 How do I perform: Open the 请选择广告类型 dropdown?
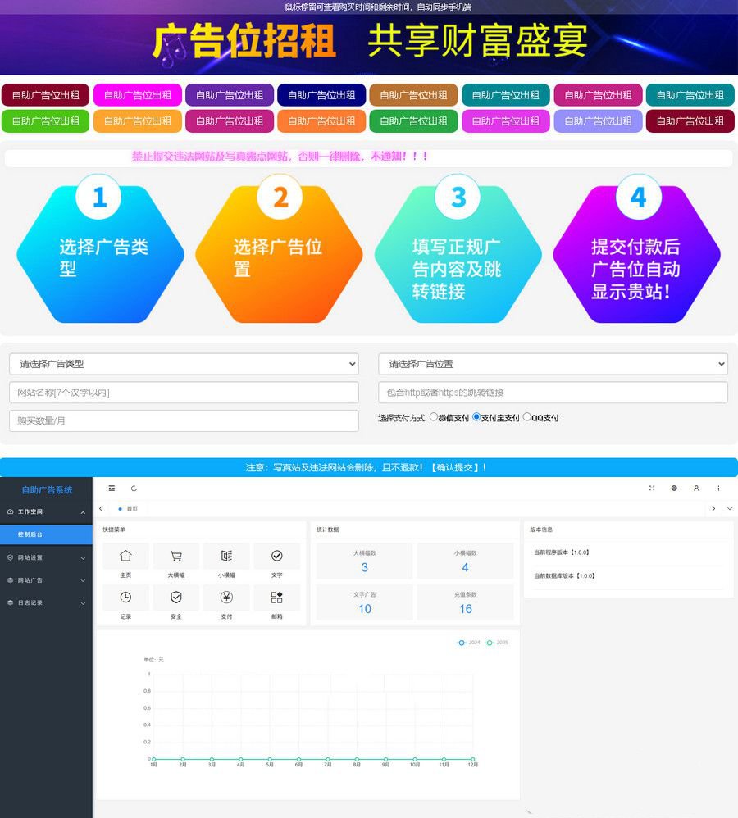coord(184,364)
